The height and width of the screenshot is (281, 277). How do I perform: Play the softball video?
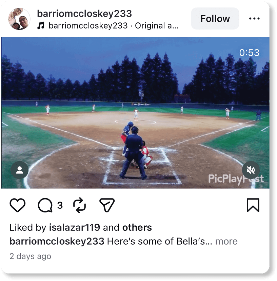(x=135, y=113)
